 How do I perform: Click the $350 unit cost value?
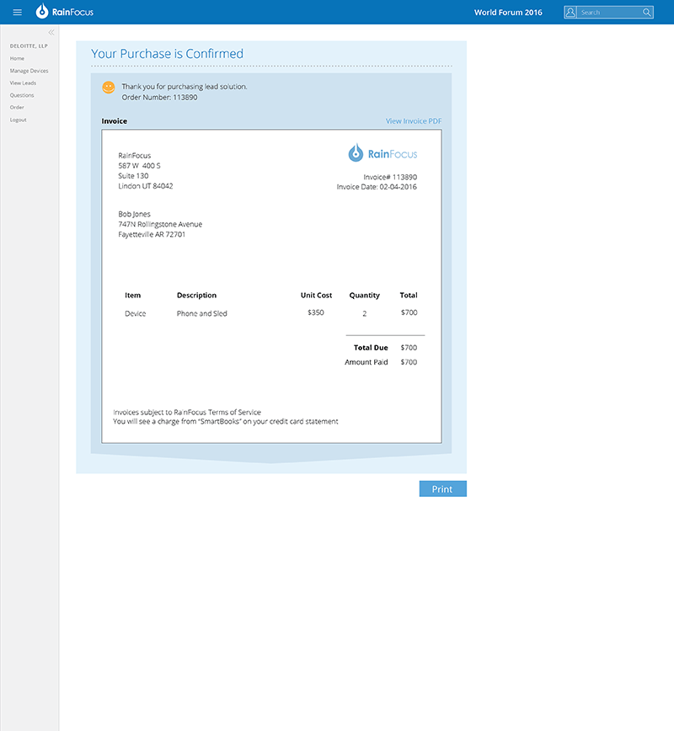tap(316, 312)
